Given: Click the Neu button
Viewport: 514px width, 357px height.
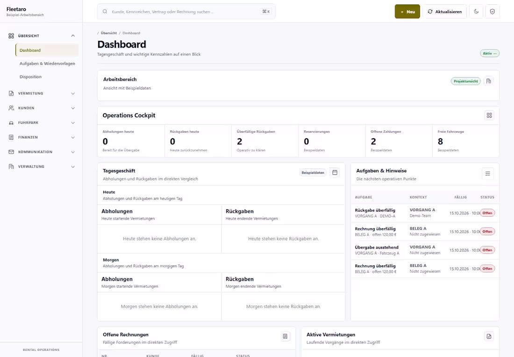Looking at the screenshot, I should click(x=407, y=12).
